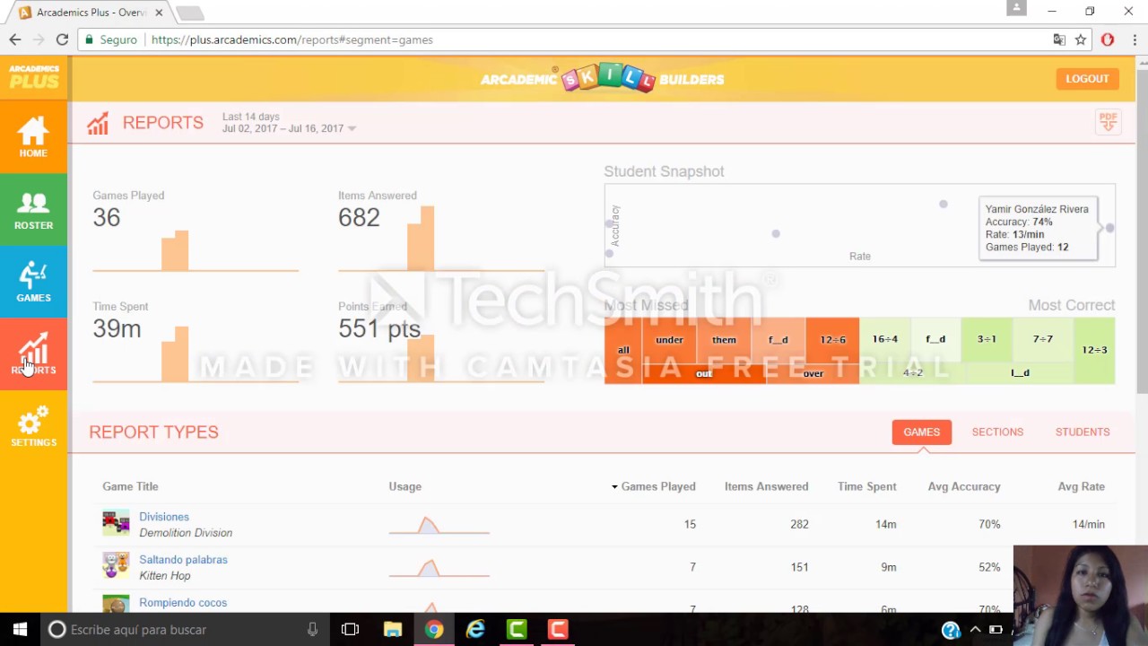Show hidden system tray icons
This screenshot has height=646, width=1148.
(975, 630)
